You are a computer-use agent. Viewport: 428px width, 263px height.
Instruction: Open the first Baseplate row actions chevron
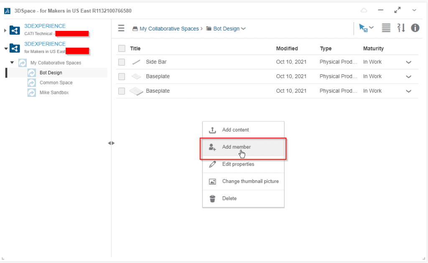click(409, 76)
